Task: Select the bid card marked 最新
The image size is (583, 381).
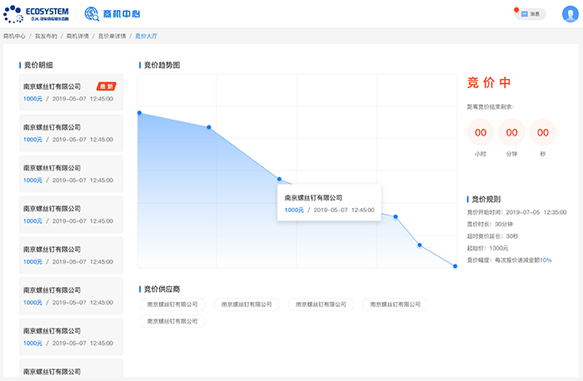Action: 72,92
